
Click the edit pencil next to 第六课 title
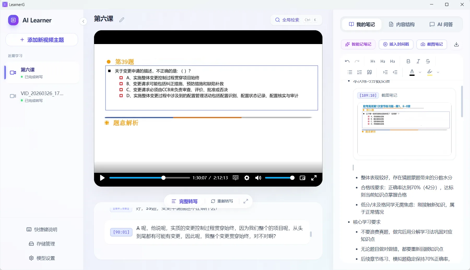pos(122,20)
